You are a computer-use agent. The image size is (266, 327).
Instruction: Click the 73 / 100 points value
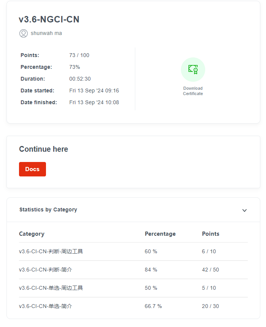click(79, 55)
